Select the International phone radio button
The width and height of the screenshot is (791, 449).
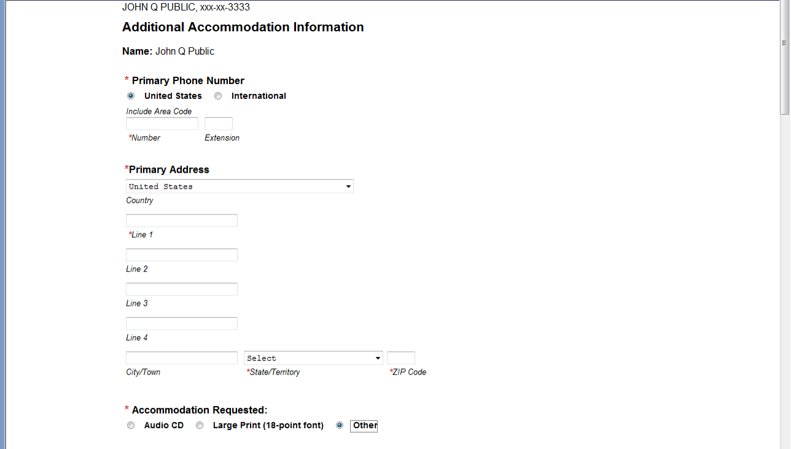(218, 96)
